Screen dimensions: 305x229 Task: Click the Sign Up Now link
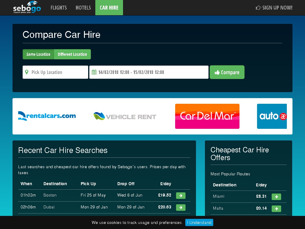tap(274, 8)
